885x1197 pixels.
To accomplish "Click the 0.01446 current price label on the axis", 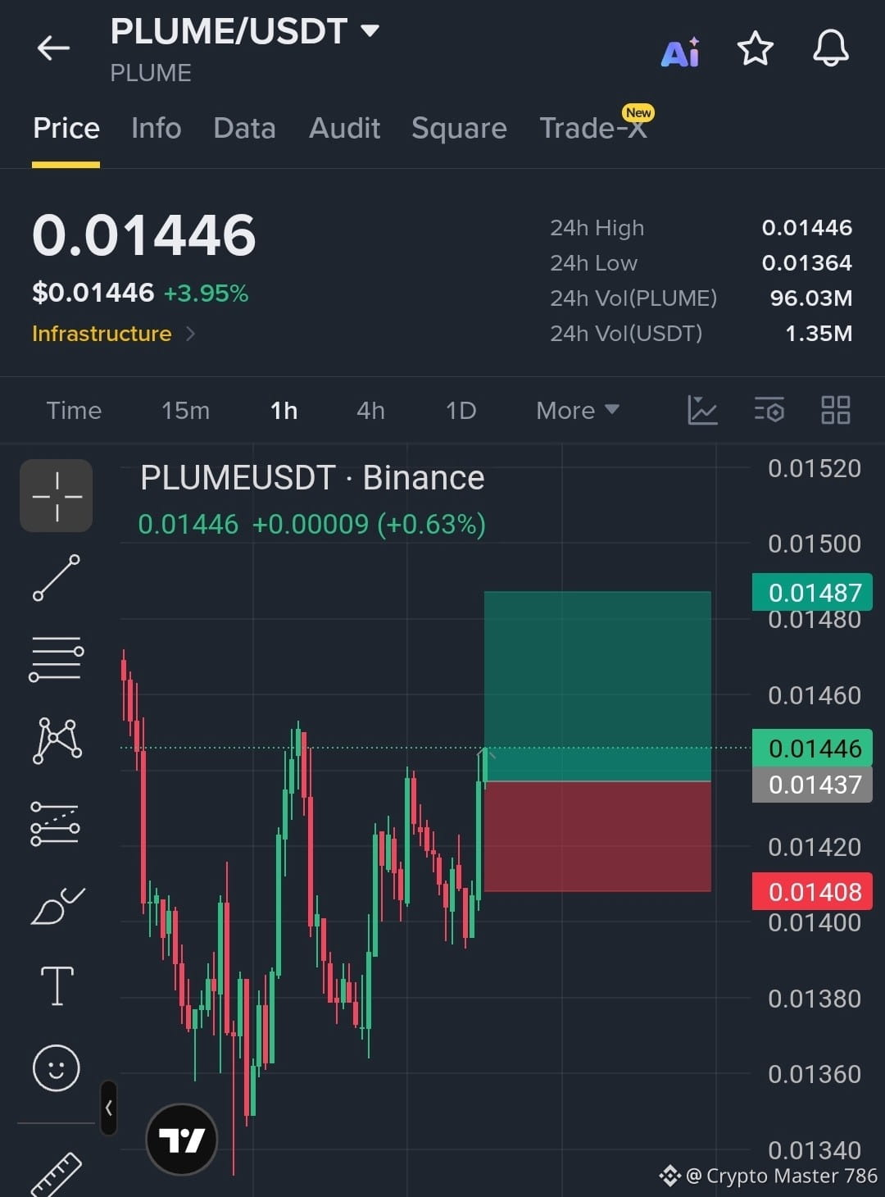I will click(812, 748).
